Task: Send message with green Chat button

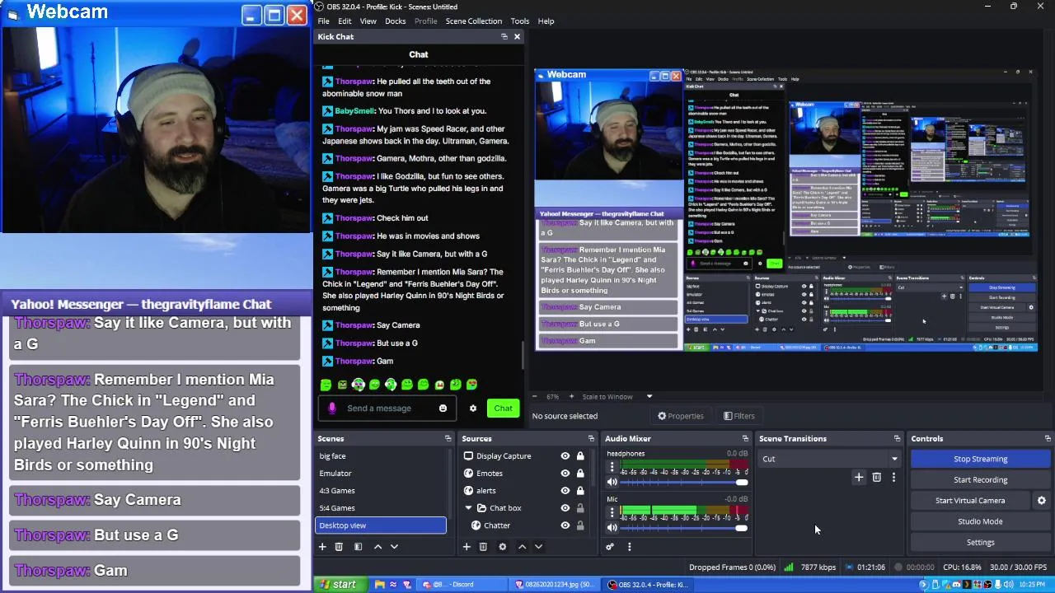Action: (503, 409)
